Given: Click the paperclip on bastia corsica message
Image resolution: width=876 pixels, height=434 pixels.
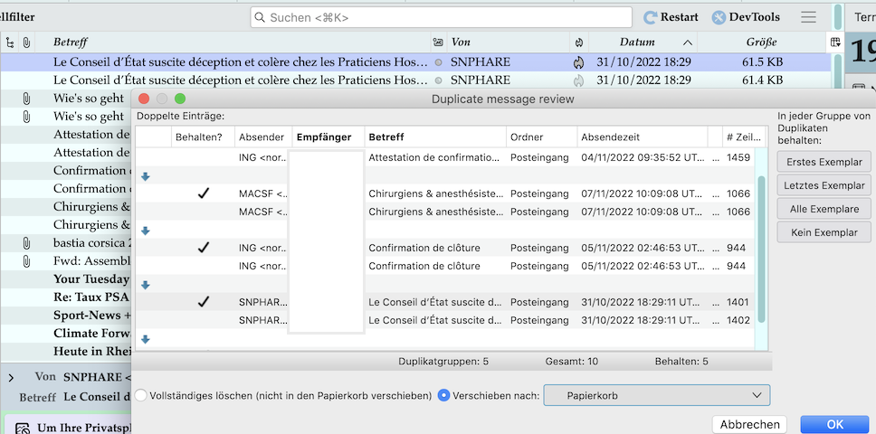Looking at the screenshot, I should 26,243.
